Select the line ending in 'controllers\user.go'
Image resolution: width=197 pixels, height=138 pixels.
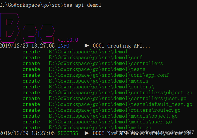coord(118,98)
